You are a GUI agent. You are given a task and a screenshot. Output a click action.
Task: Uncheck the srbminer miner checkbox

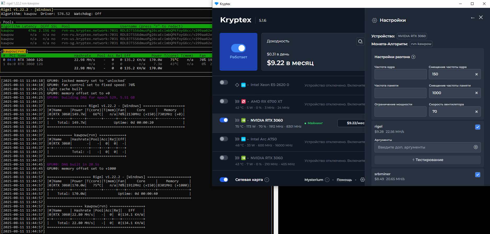point(477,175)
